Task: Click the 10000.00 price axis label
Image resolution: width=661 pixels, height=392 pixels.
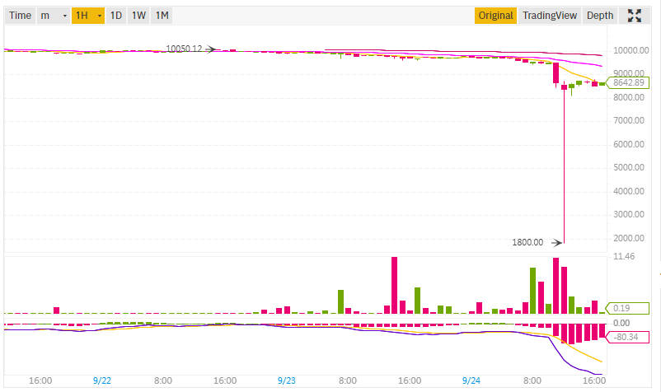Action: click(631, 50)
